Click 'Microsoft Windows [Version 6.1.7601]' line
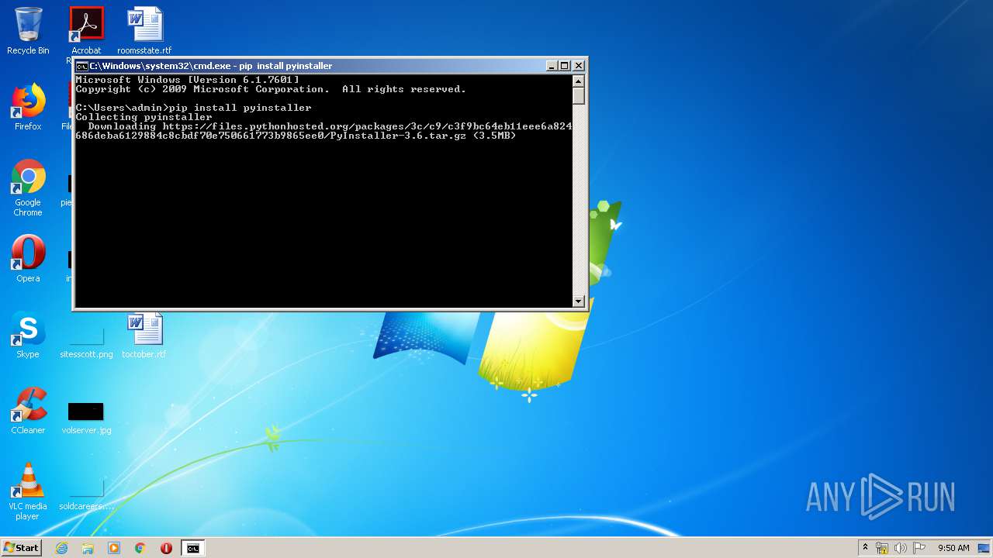Screen dimensions: 993x558 click(187, 80)
